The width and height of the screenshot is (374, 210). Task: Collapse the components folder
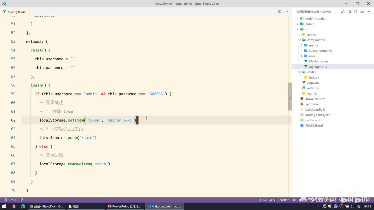299,40
